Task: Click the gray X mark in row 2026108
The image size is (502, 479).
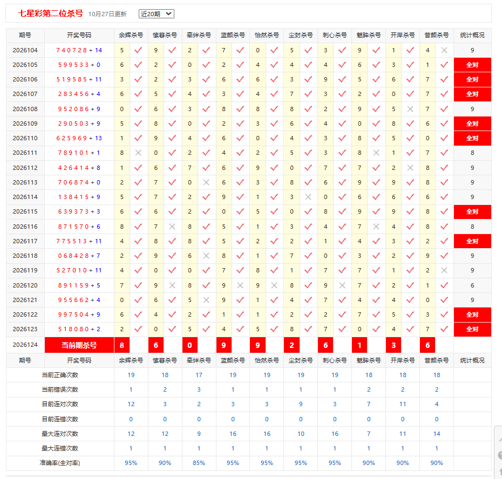Action: pyautogui.click(x=410, y=109)
